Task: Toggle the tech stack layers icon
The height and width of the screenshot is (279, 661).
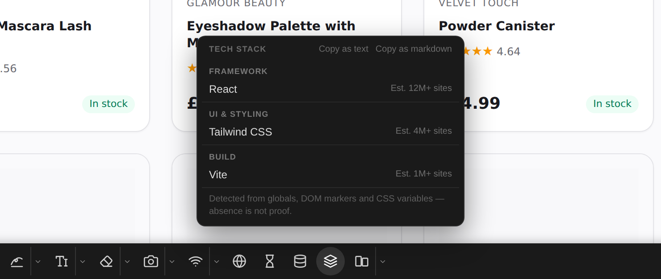Action: 330,261
